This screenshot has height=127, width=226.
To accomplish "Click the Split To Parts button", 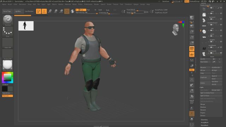I will pyautogui.click(x=211, y=96).
